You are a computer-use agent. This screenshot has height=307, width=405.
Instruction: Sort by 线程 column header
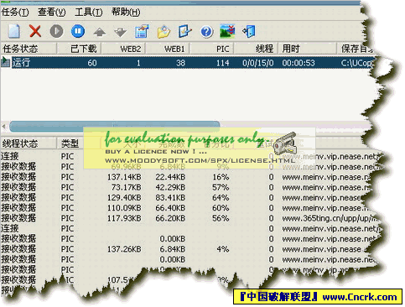pos(256,49)
